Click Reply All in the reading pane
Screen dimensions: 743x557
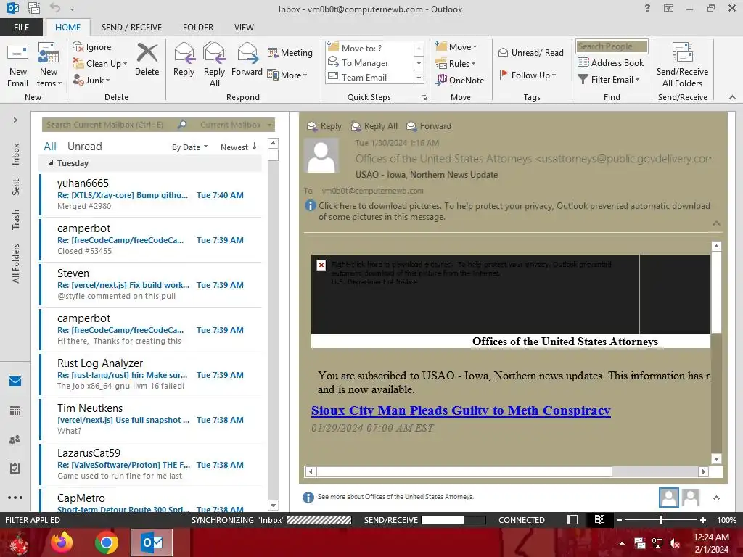(374, 126)
